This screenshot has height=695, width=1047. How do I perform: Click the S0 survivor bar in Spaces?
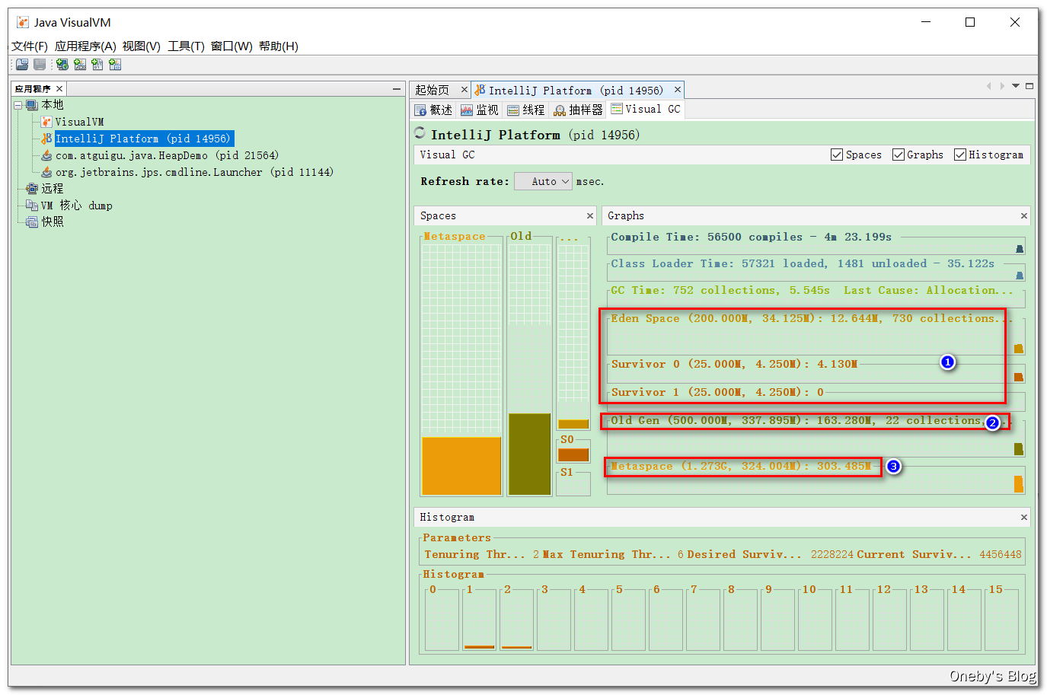[573, 455]
